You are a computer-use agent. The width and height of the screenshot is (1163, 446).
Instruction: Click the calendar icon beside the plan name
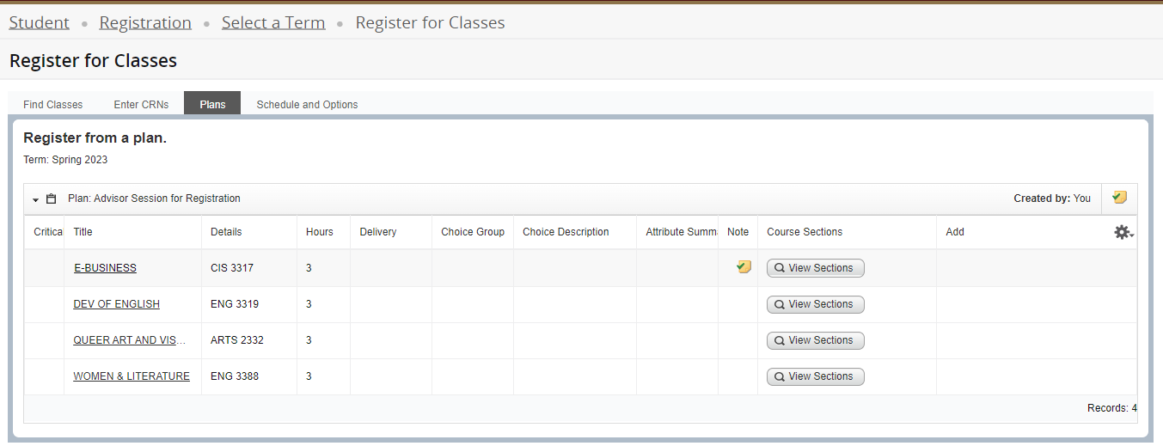[52, 199]
